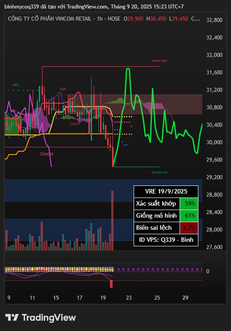
Task: Click the 27,600 price axis label
Action: (x=214, y=247)
